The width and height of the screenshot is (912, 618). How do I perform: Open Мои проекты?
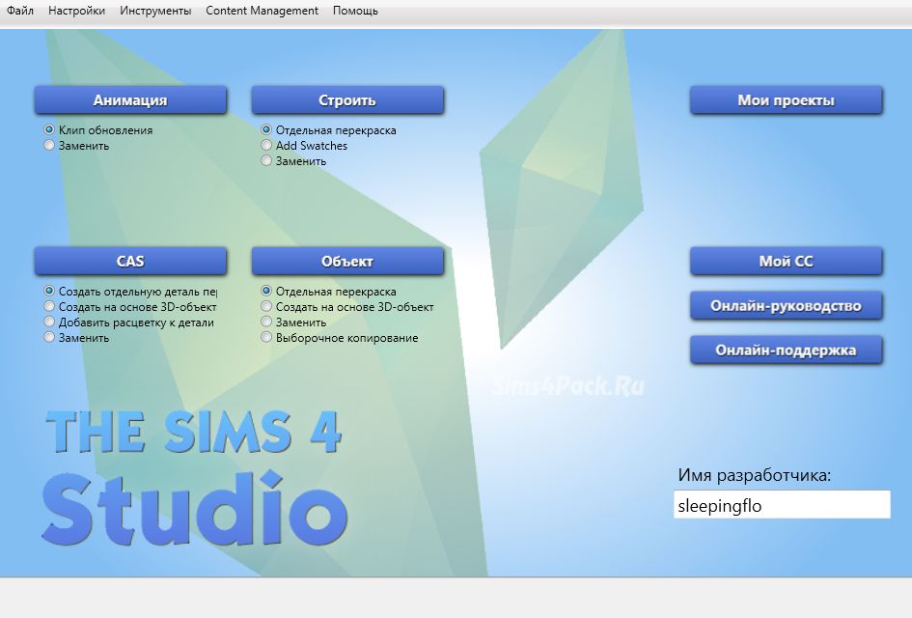pos(786,100)
